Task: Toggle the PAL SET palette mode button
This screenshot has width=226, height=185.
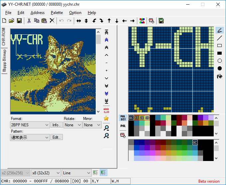Action: [x=123, y=118]
